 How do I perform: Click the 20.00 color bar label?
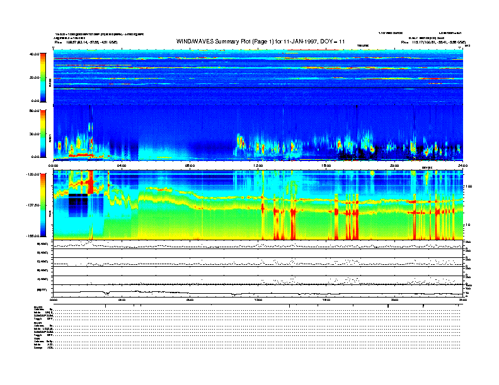pos(35,77)
